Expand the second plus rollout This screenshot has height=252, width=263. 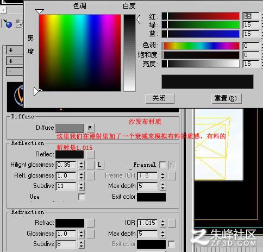click(15, 61)
